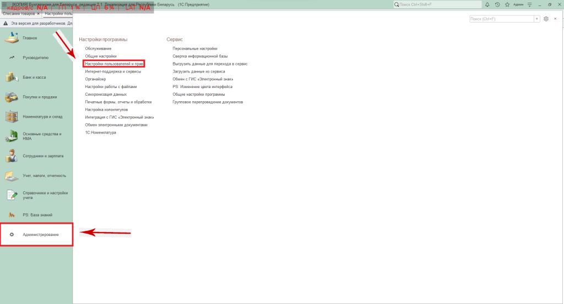Screen dimensions: 564x304
Task: Open Групповое перепроведение документов
Action: point(208,102)
